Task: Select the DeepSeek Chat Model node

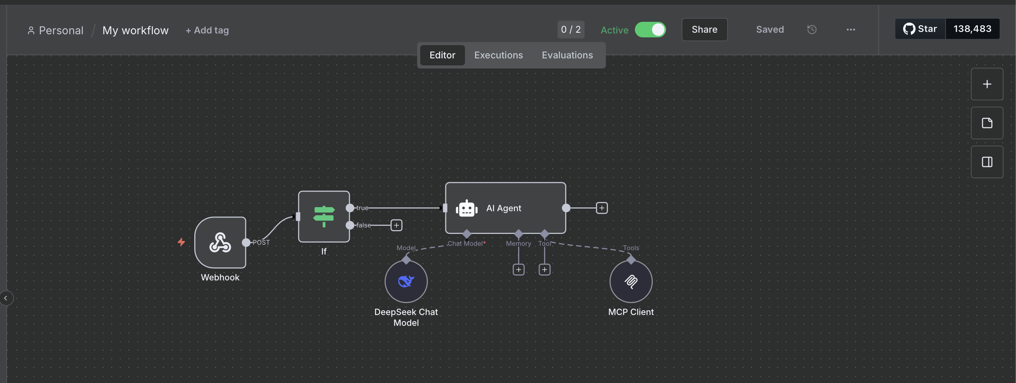Action: (406, 281)
